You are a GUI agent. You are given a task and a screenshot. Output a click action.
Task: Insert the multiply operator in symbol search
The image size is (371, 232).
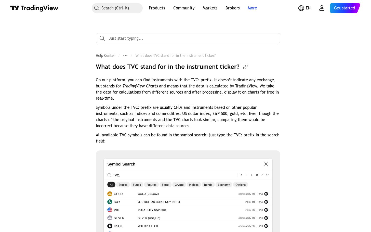click(x=257, y=175)
